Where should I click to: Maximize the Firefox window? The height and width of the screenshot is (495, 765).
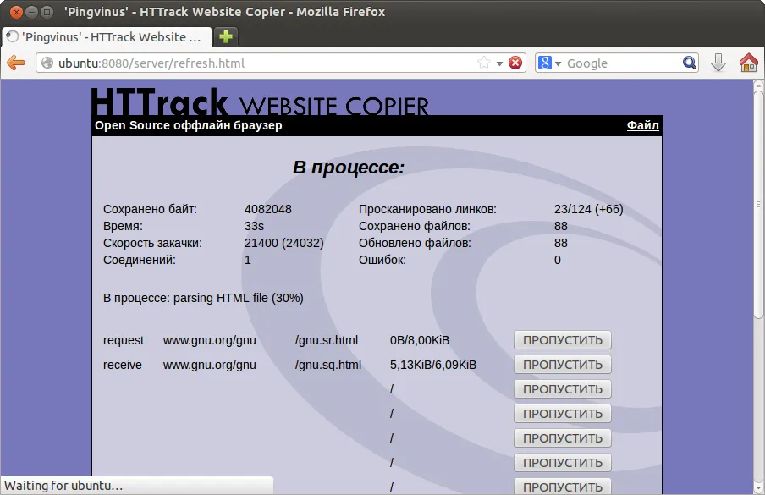[47, 12]
